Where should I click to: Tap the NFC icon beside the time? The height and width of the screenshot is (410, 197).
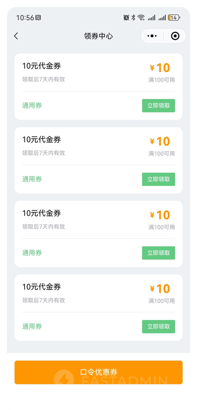[x=38, y=17]
